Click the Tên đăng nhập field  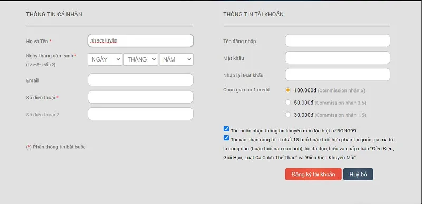click(x=338, y=40)
